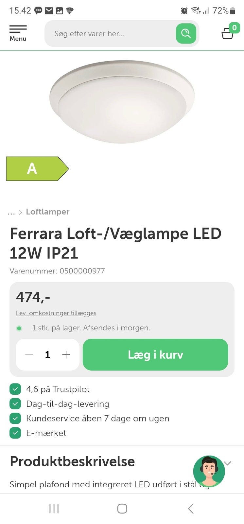244x524 pixels.
Task: View the Ferrara ceiling lamp product image
Action: point(122,102)
